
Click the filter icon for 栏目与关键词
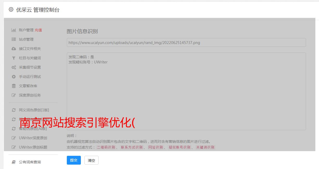[x=14, y=58]
